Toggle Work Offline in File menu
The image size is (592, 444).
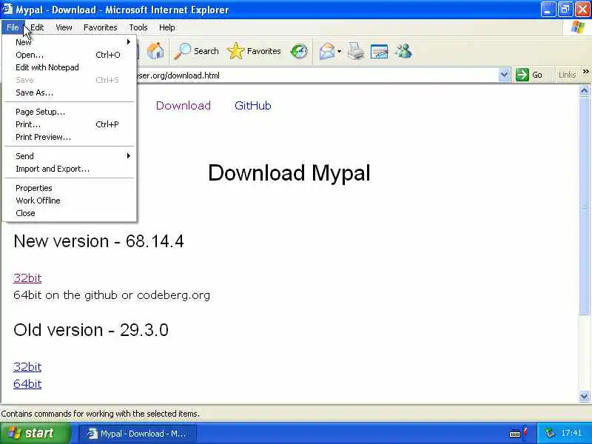[69, 201]
